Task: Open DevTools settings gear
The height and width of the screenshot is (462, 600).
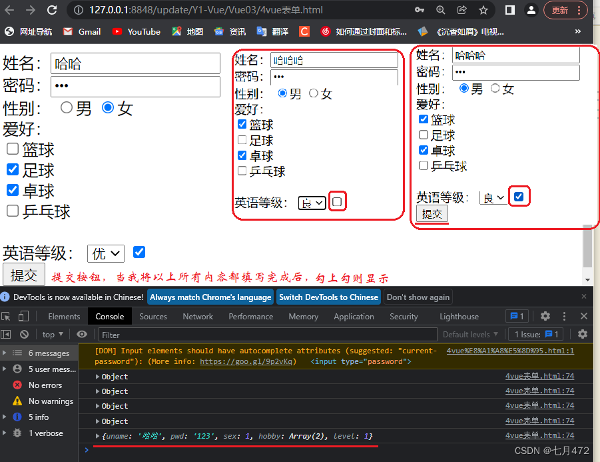Action: [x=545, y=316]
